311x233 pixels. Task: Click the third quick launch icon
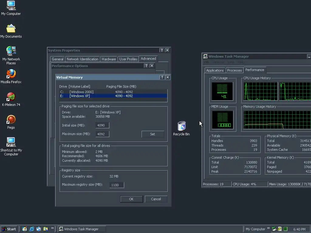39,229
